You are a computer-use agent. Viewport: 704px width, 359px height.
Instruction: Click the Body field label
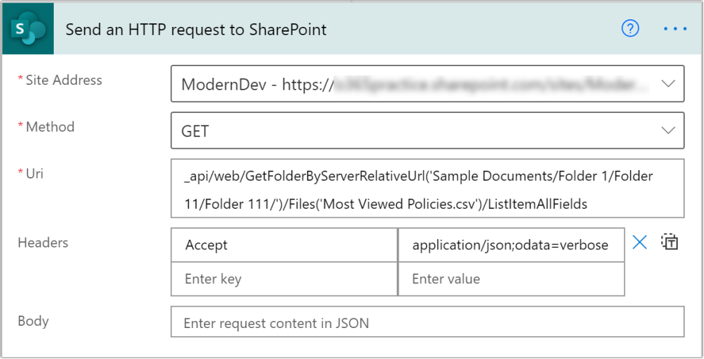33,321
